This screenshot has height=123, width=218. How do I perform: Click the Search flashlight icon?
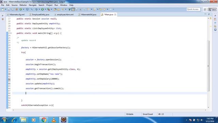(63, 9)
